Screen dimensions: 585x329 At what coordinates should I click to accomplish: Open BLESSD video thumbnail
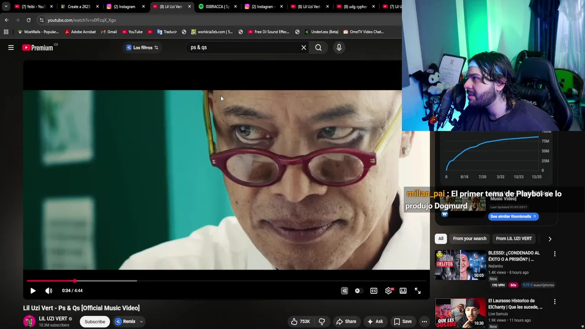point(460,265)
